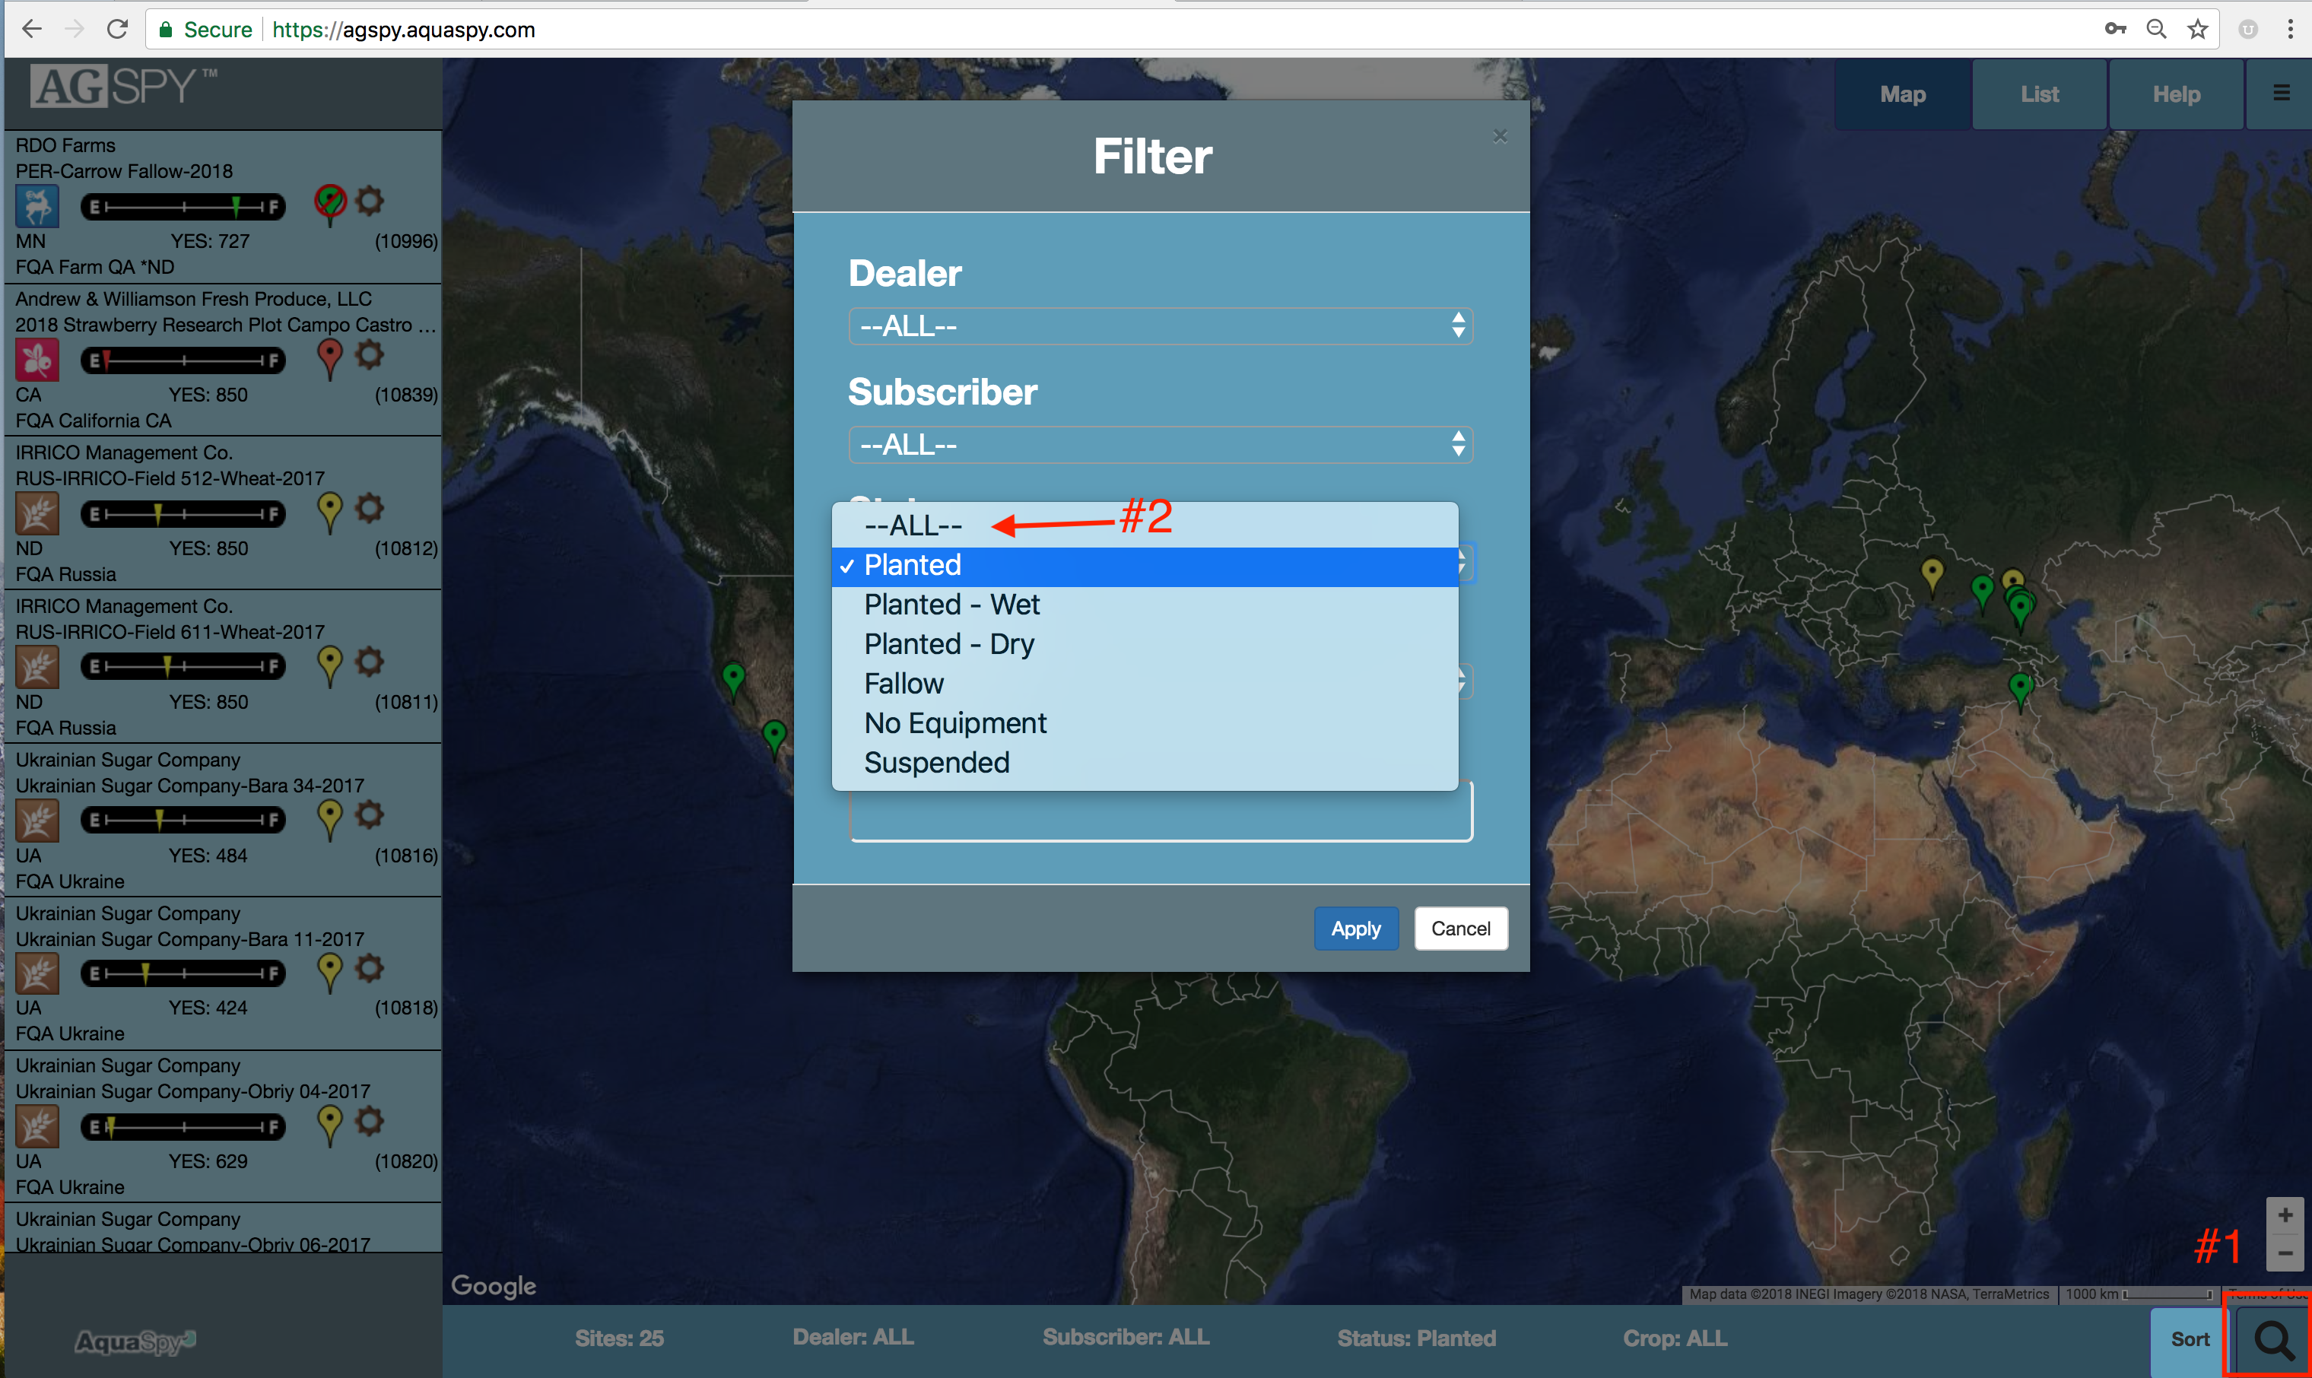This screenshot has height=1378, width=2312.
Task: Click the fuel gauge for RDO Farms
Action: pyautogui.click(x=183, y=206)
